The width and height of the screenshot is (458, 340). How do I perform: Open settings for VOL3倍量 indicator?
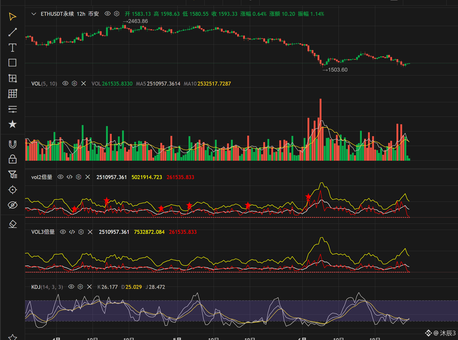pos(81,232)
